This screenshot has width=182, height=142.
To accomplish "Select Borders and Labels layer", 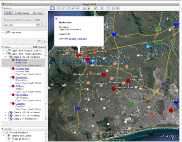I will coord(21,136).
